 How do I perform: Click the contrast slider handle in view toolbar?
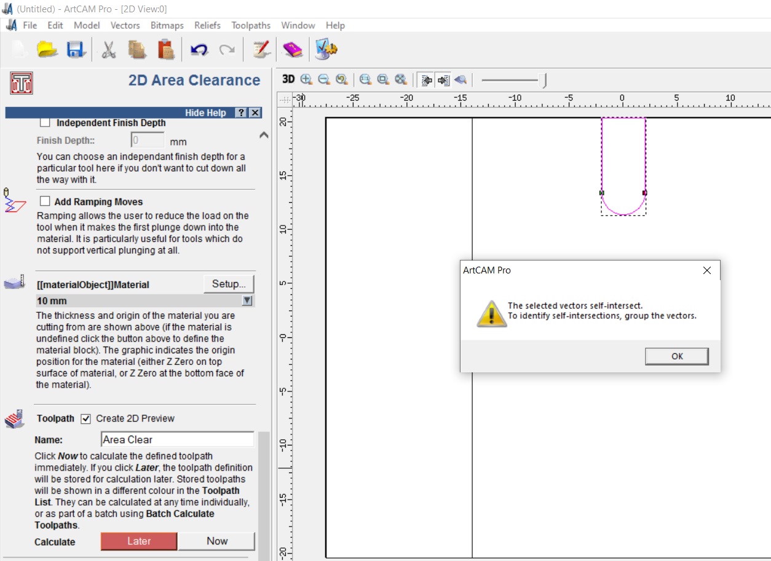(x=543, y=80)
